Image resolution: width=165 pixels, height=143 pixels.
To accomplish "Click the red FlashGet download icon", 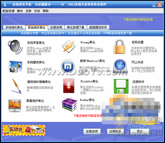I will pyautogui.click(x=69, y=86).
